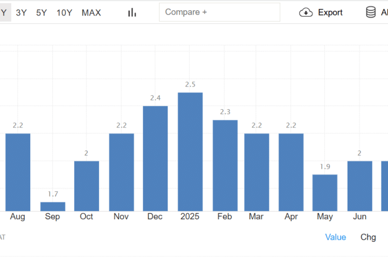Show the MAX time range
Image resolution: width=388 pixels, height=258 pixels.
(91, 12)
